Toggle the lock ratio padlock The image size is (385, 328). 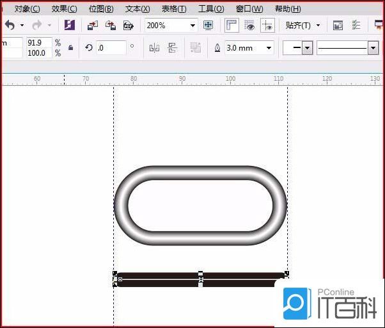(70, 48)
